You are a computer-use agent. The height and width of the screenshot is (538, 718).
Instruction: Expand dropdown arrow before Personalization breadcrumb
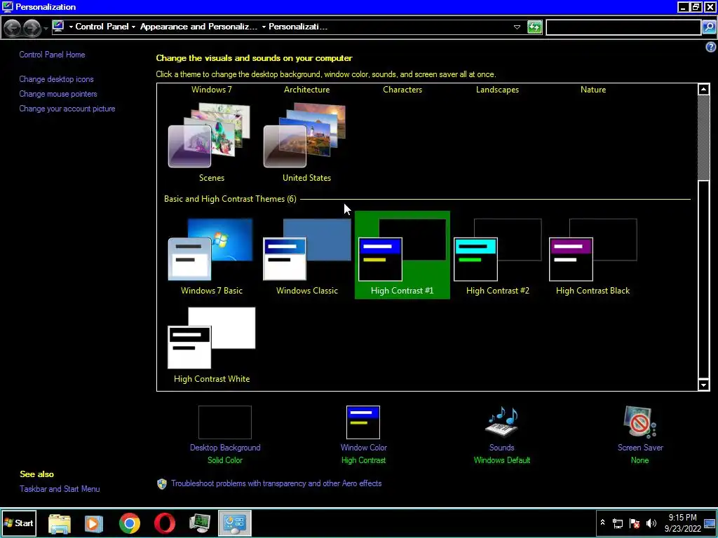[x=264, y=27]
